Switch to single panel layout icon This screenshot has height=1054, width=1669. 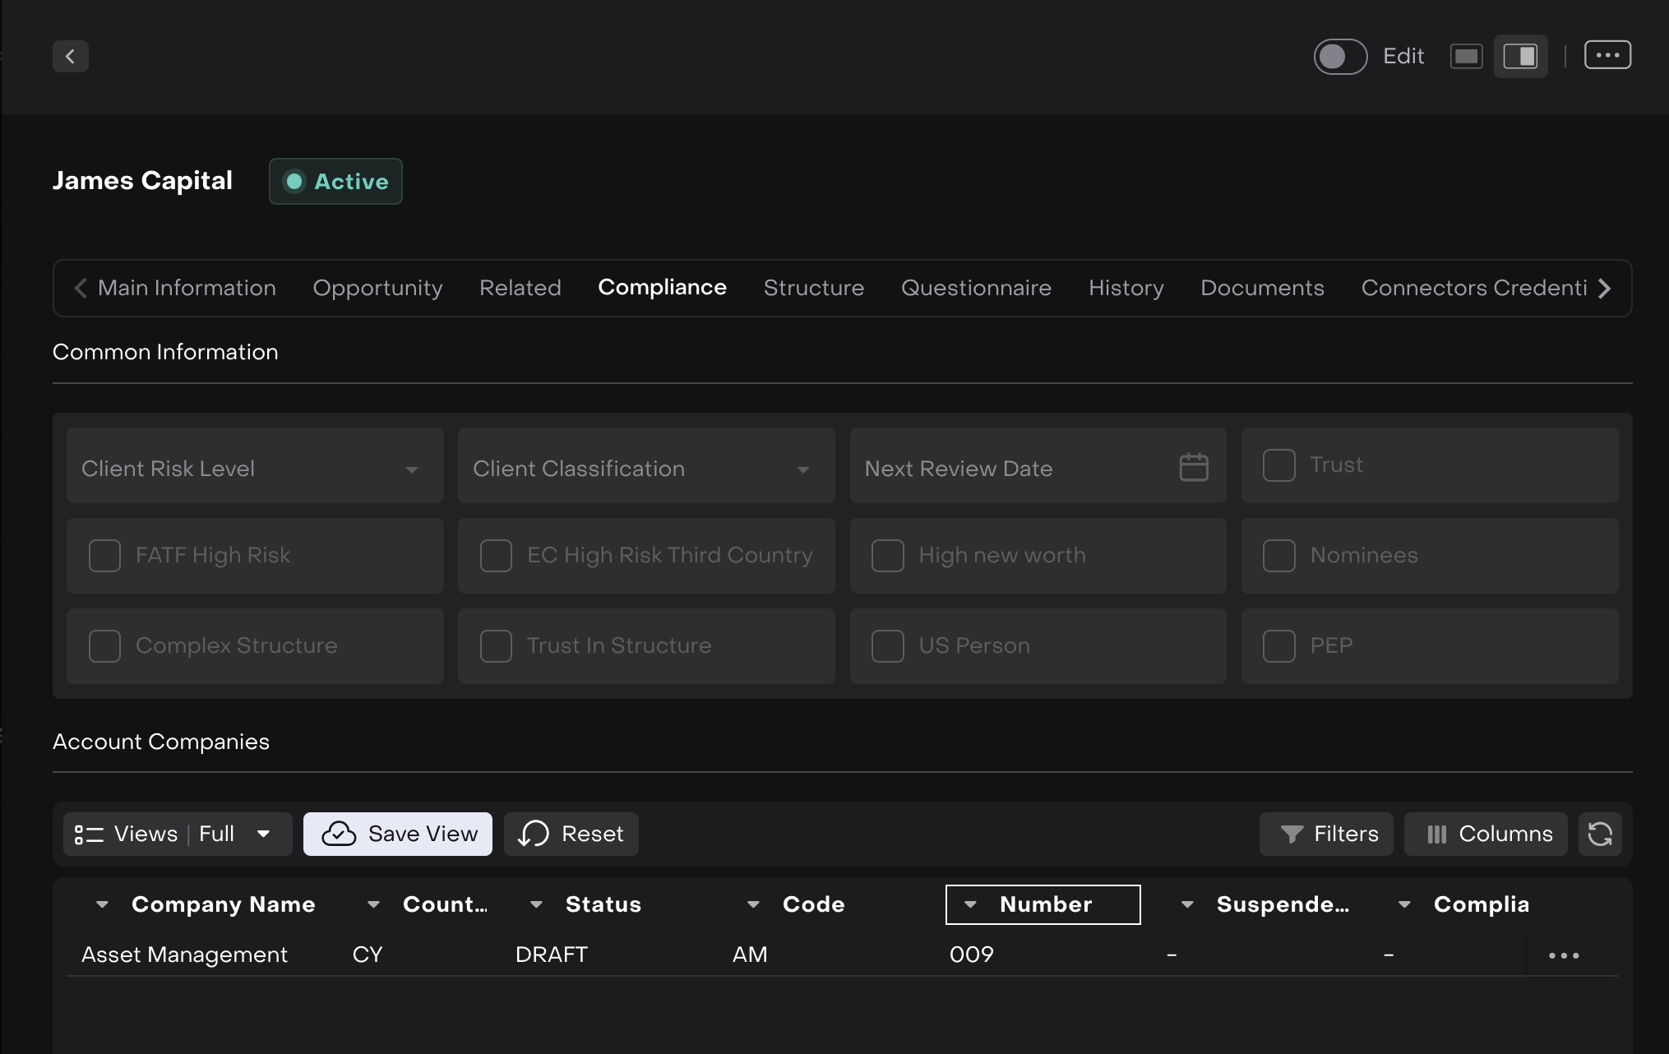1466,57
